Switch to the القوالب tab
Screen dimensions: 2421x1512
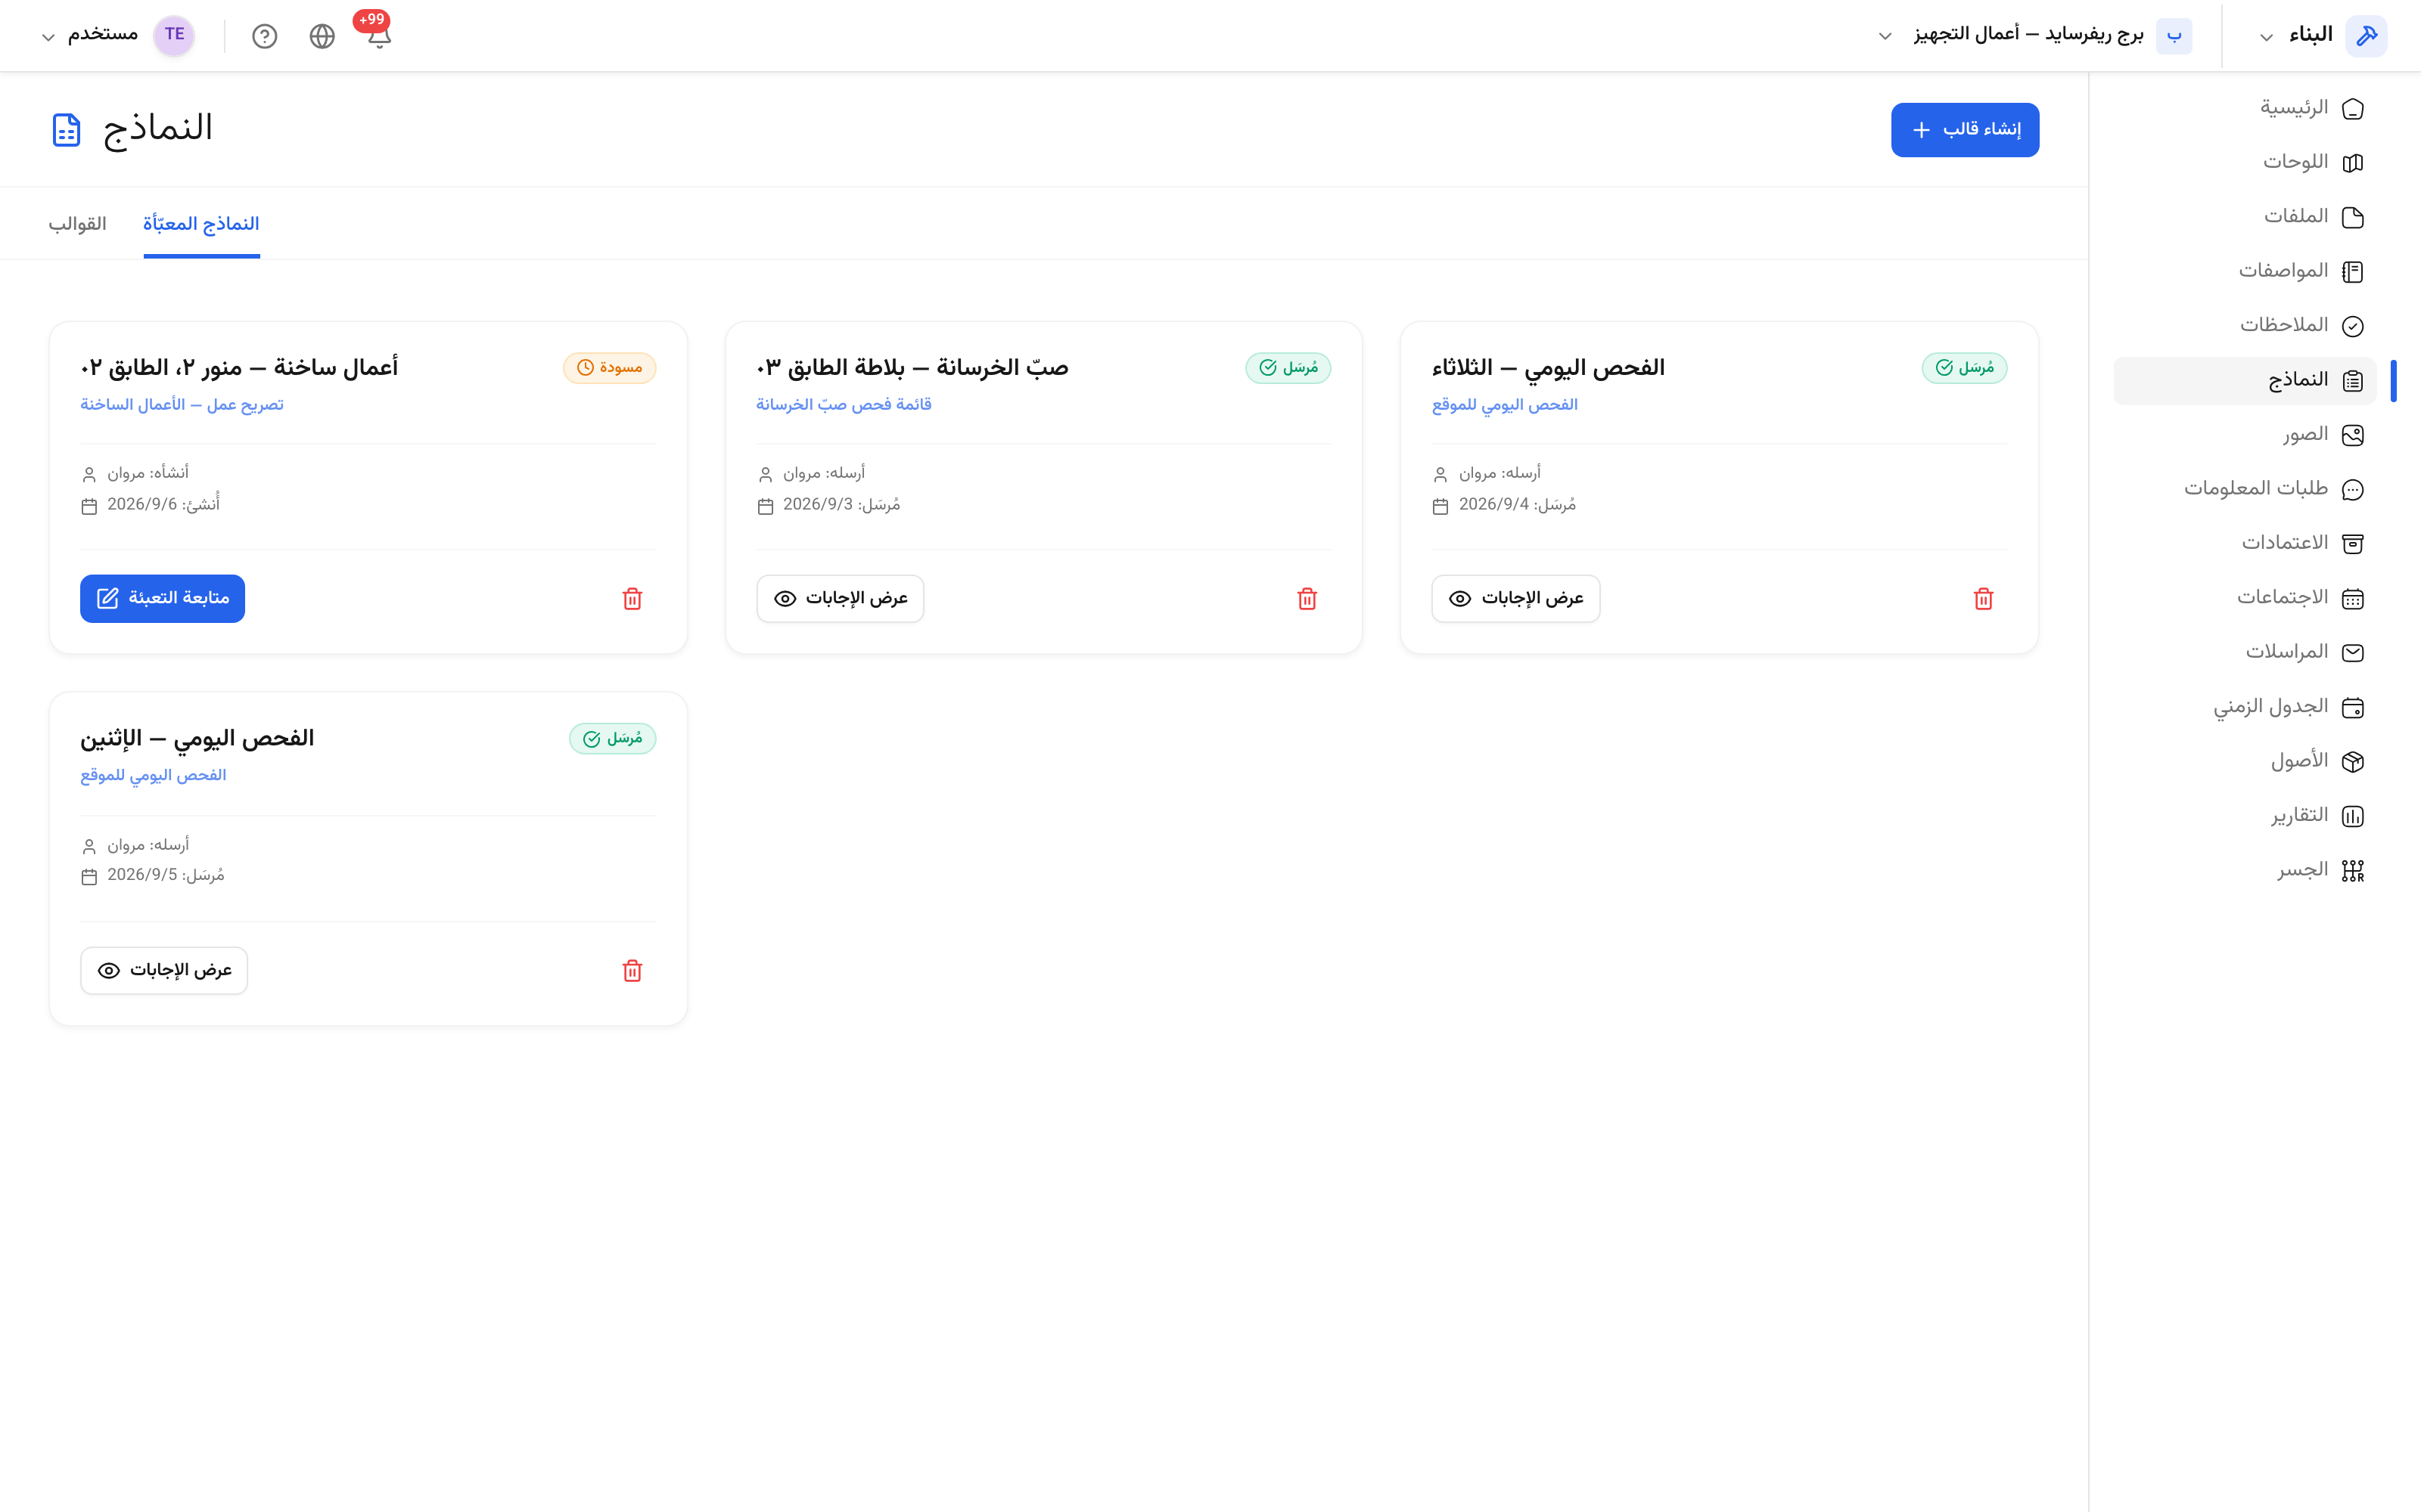(x=77, y=224)
